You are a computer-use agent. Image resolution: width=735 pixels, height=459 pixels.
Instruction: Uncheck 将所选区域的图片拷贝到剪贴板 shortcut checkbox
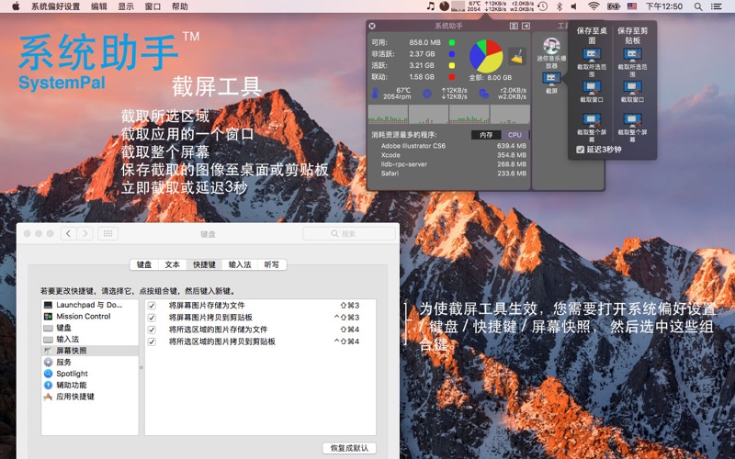152,341
